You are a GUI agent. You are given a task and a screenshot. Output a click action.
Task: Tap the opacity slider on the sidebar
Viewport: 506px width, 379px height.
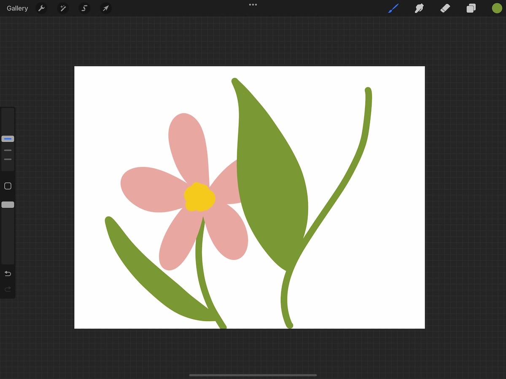pyautogui.click(x=7, y=204)
